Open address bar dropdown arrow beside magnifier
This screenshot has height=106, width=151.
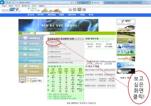coord(74,3)
